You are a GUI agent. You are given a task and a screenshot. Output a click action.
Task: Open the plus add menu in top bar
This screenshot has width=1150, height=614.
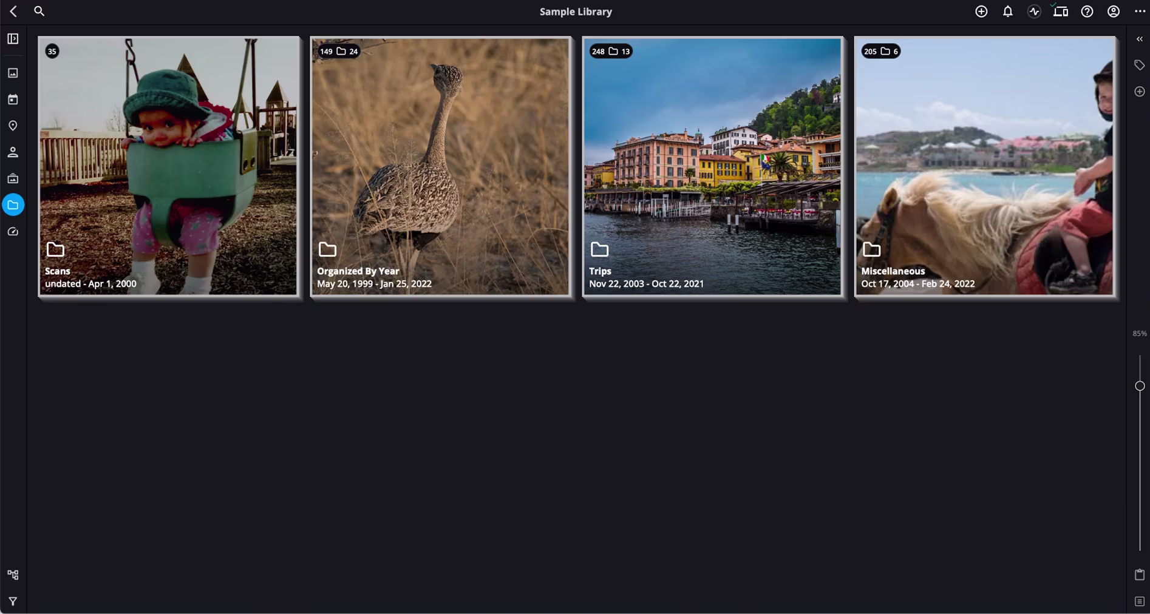[981, 12]
